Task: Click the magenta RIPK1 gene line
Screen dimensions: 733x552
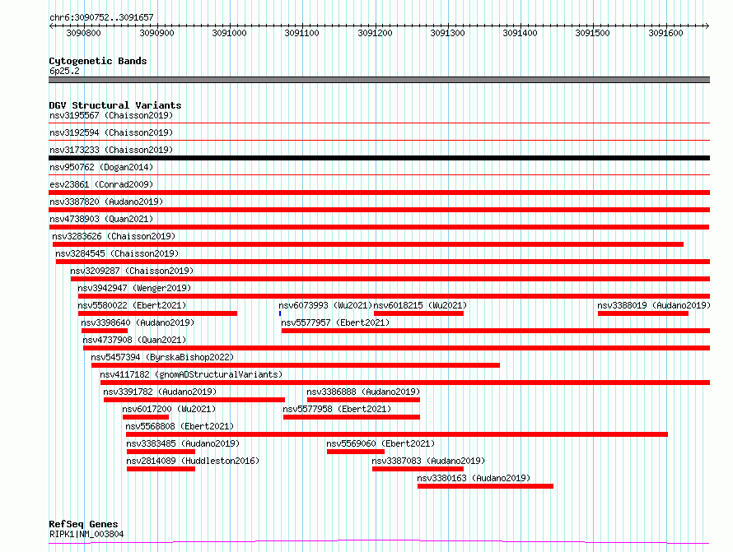Action: pyautogui.click(x=379, y=542)
